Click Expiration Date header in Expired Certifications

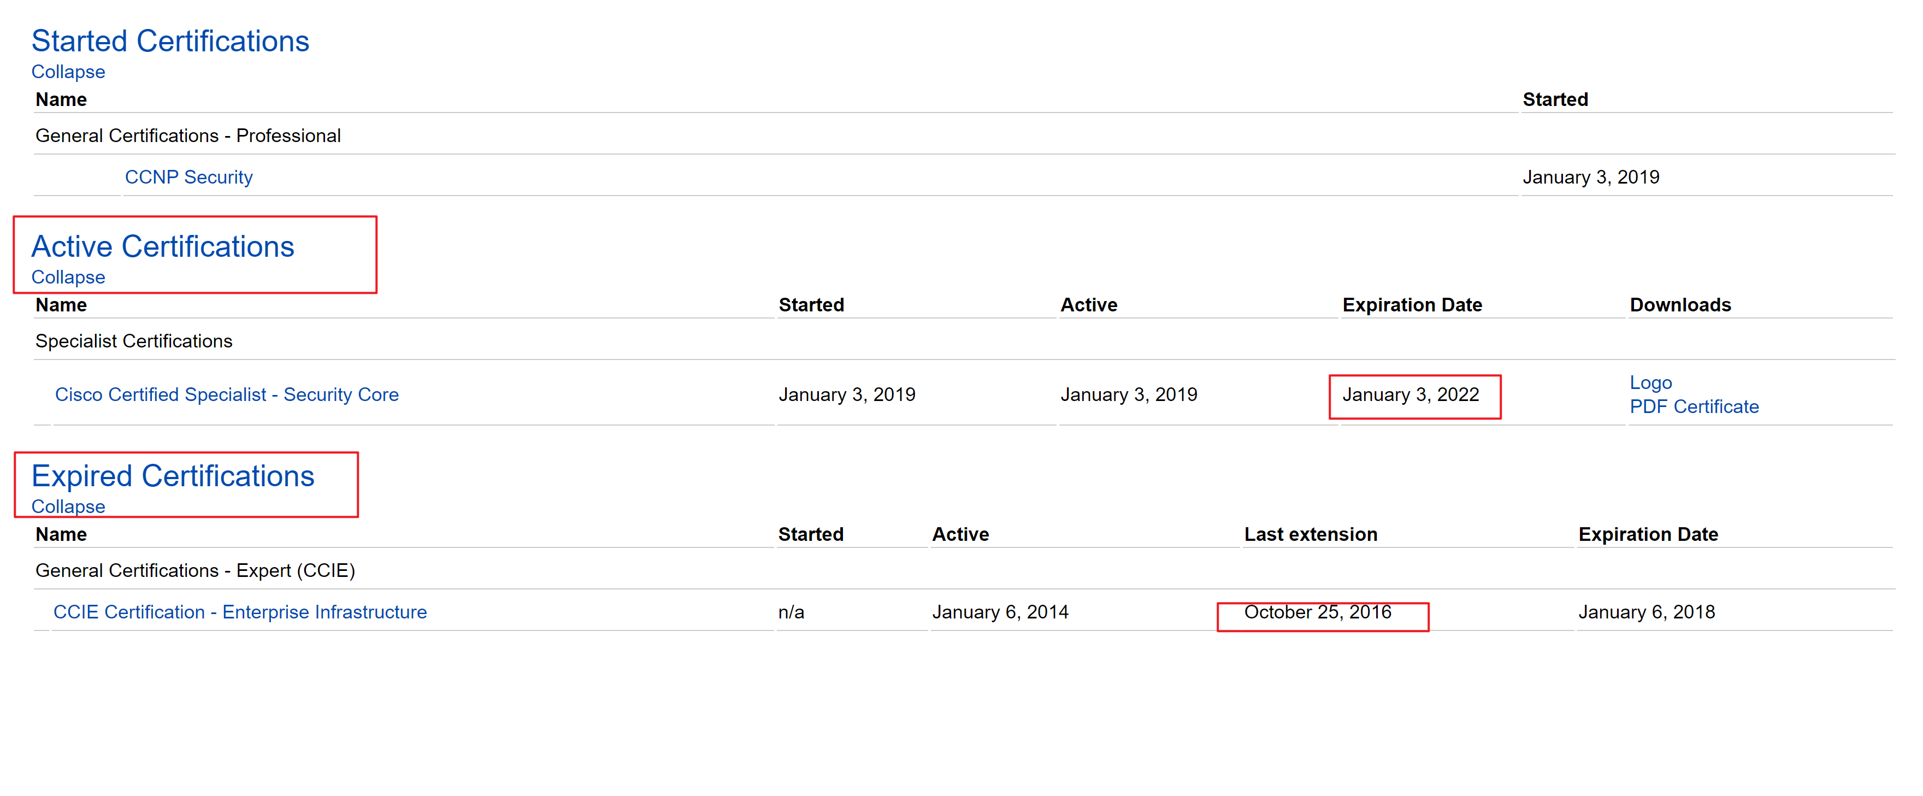click(1648, 534)
